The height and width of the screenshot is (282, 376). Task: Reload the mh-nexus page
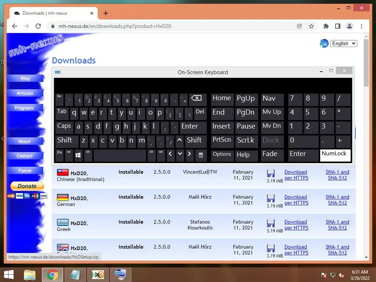[x=38, y=26]
